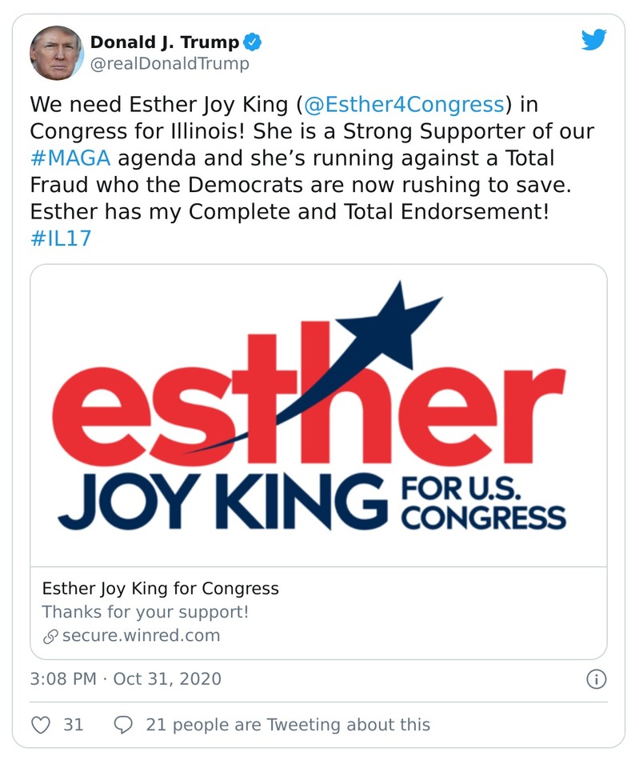Click the 3:08 PM Oct 31, 2020 timestamp
The image size is (639, 764).
pos(126,679)
